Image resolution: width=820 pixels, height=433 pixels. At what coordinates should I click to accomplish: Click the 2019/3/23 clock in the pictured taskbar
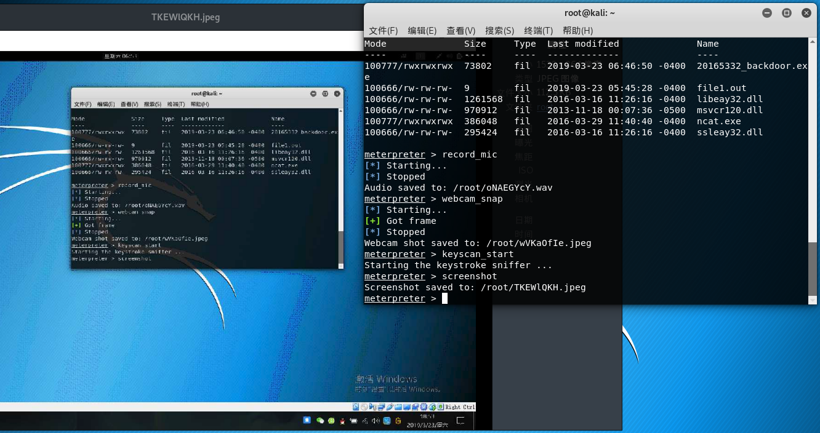click(x=427, y=421)
